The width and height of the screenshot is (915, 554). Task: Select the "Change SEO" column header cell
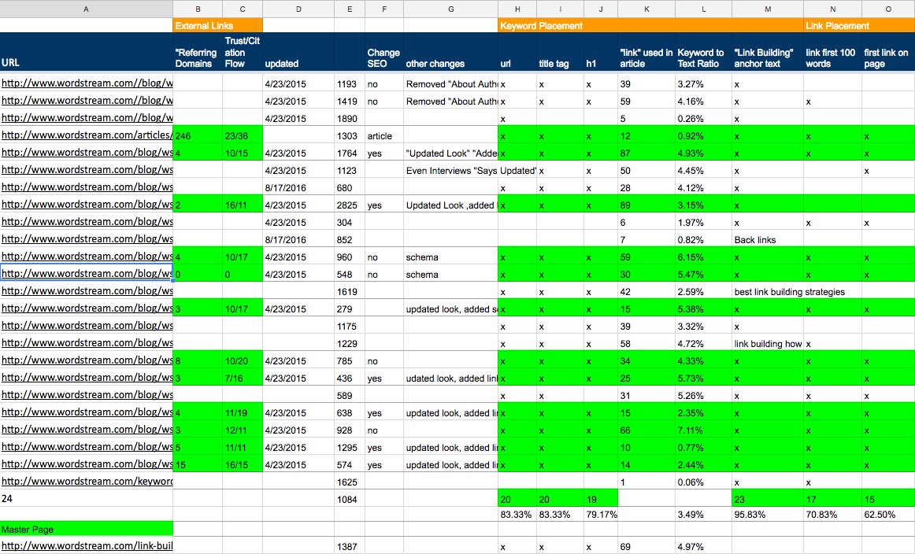click(383, 58)
